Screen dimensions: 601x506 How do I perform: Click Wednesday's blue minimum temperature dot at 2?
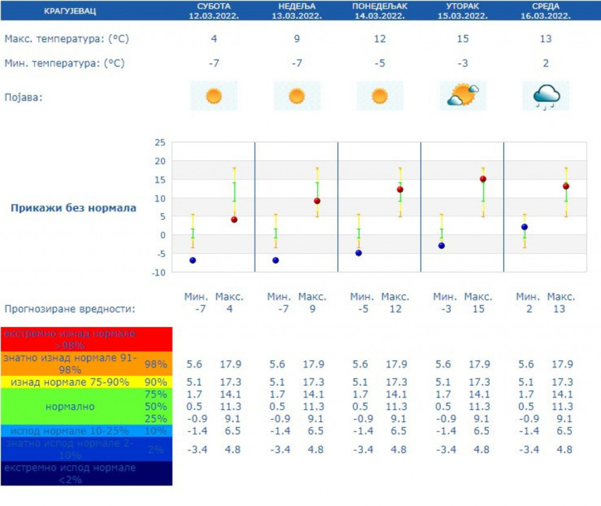tap(525, 227)
